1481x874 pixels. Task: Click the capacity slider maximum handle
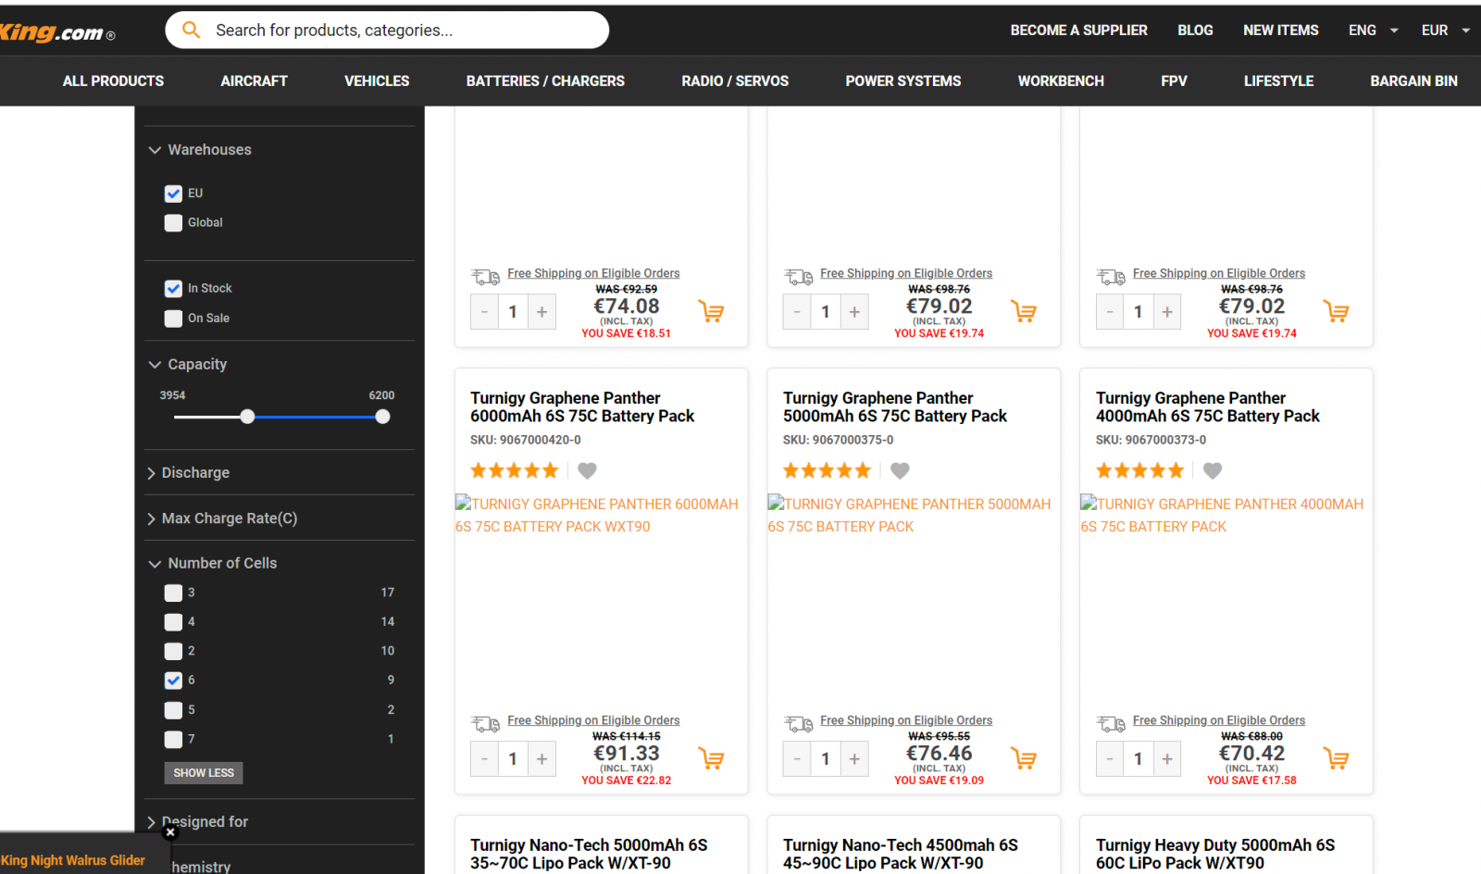(382, 417)
